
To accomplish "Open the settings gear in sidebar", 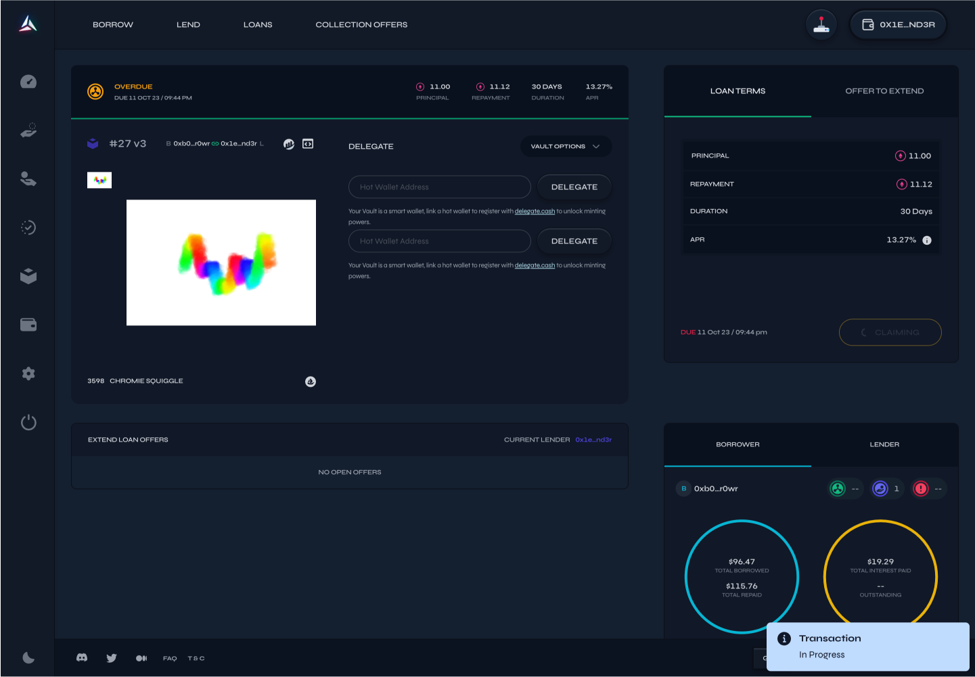I will (28, 373).
